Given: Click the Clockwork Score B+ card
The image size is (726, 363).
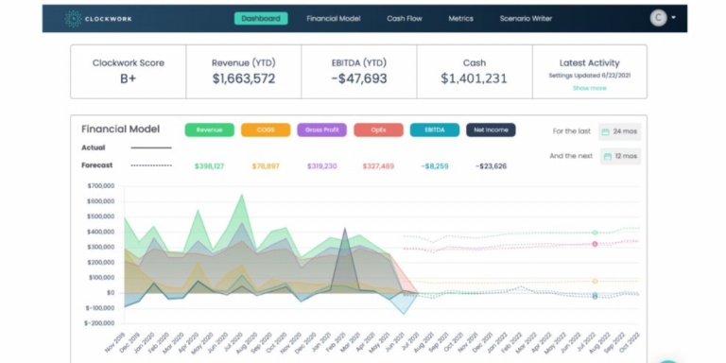Looking at the screenshot, I should coord(129,72).
